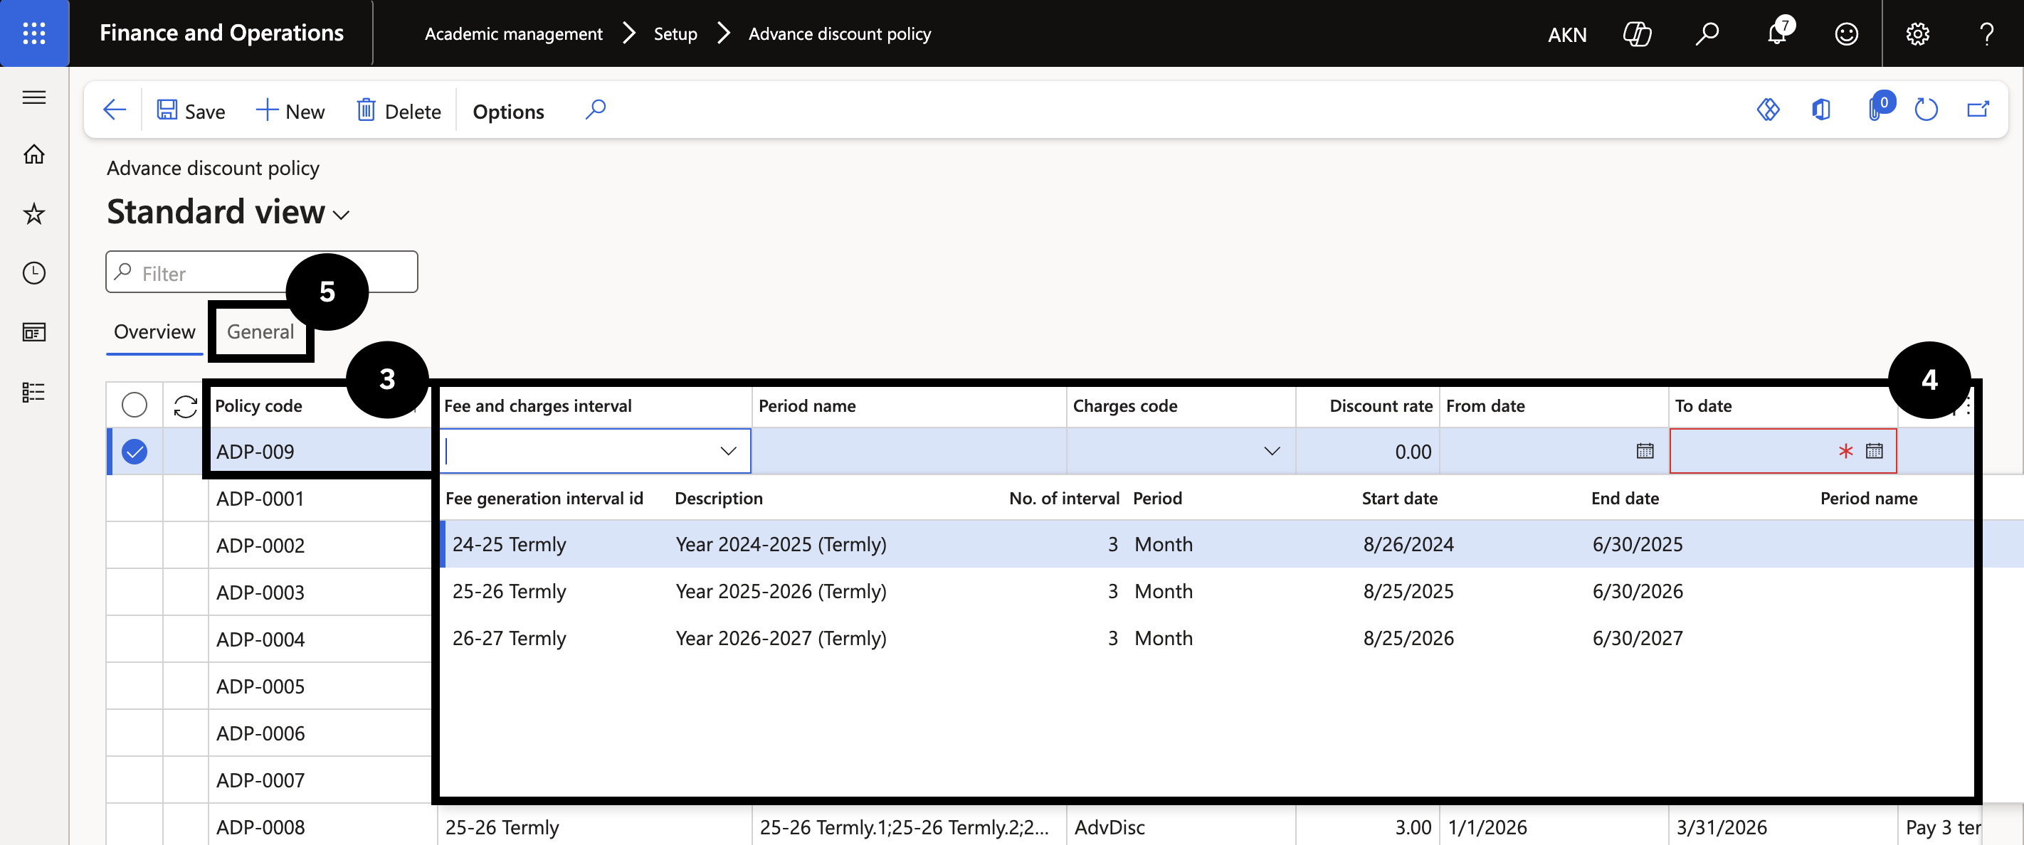Click AdvDisc charges code cell
2024x845 pixels.
point(1181,827)
